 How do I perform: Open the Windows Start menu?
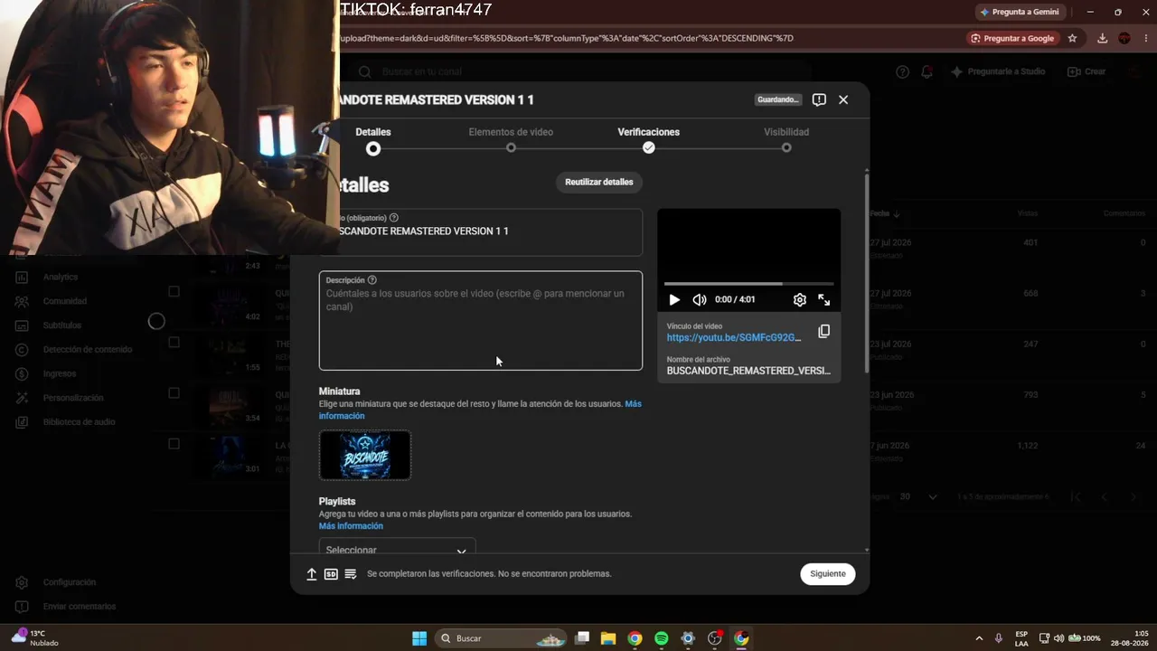point(419,638)
